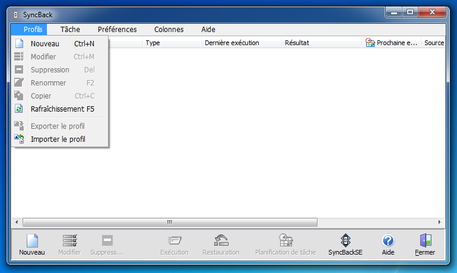Screen dimensions: 457x273
Task: Click the green Rafraîchissement refresh icon
Action: coord(19,109)
